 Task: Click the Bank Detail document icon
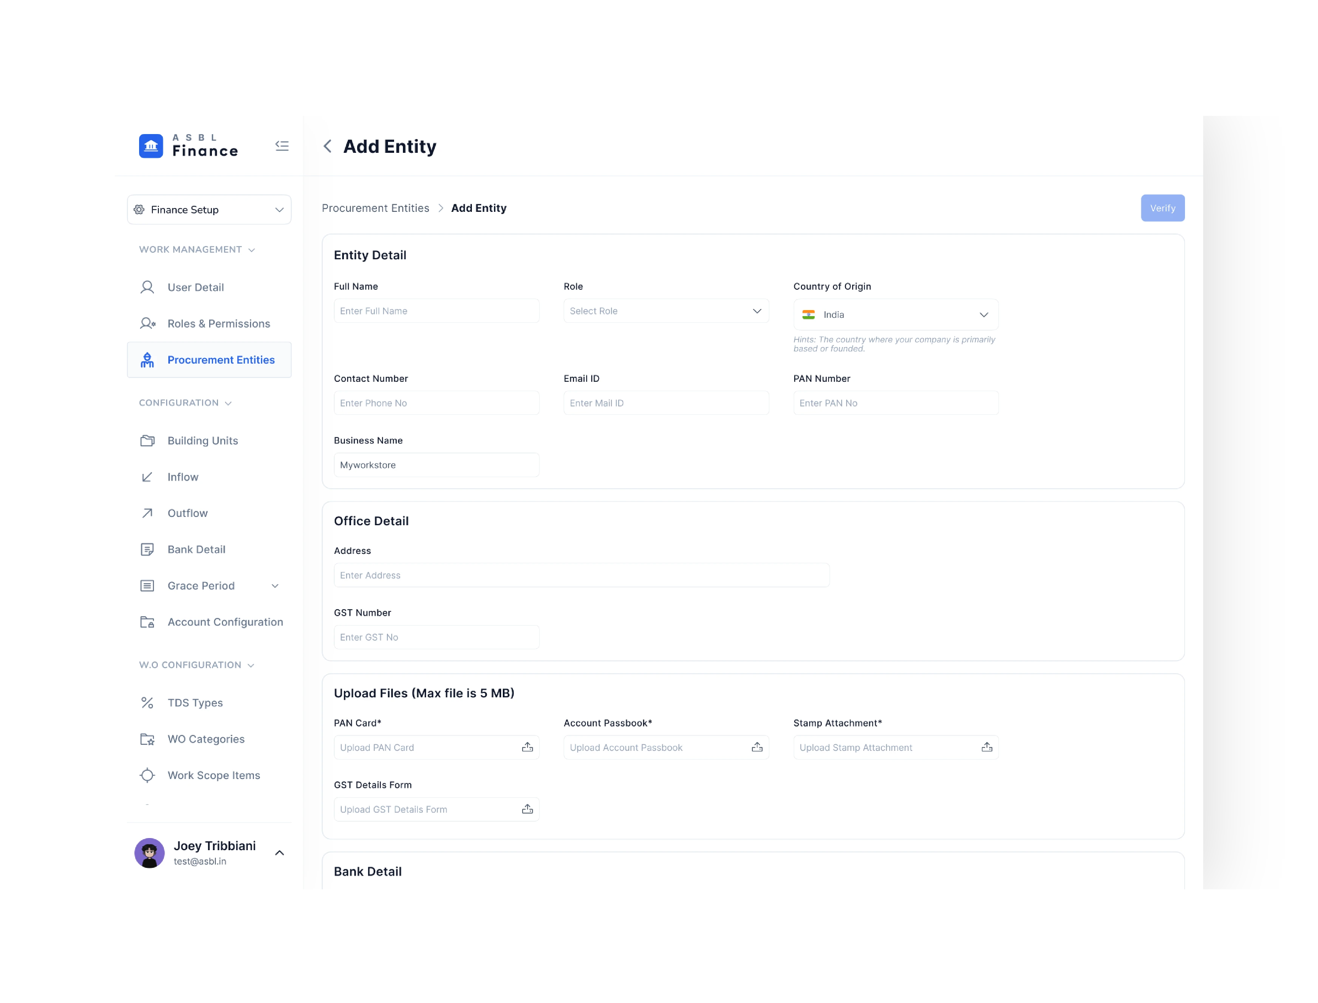pos(147,549)
